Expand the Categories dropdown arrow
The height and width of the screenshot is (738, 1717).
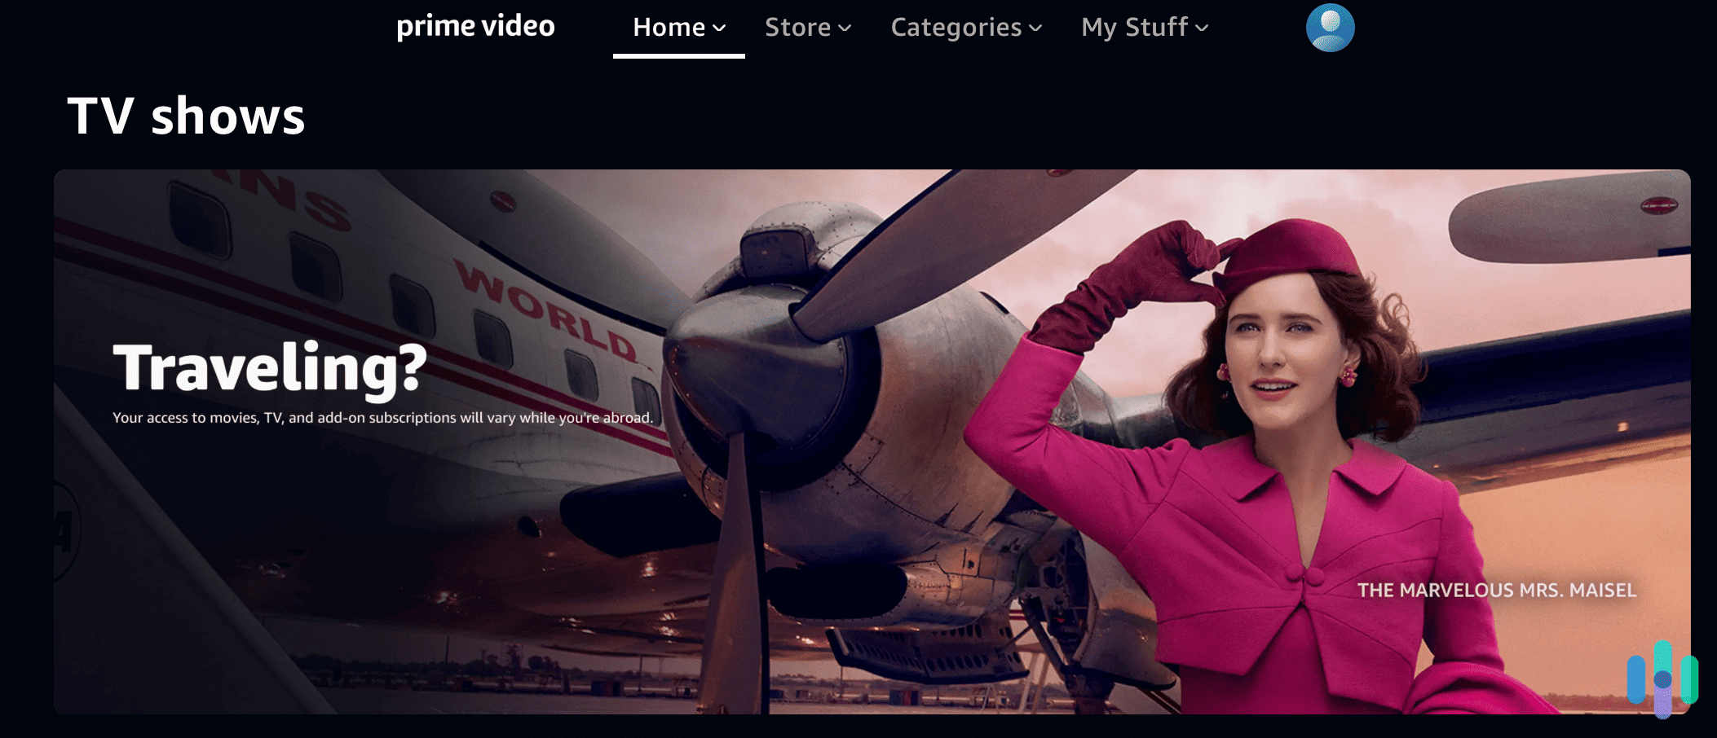pos(1035,29)
